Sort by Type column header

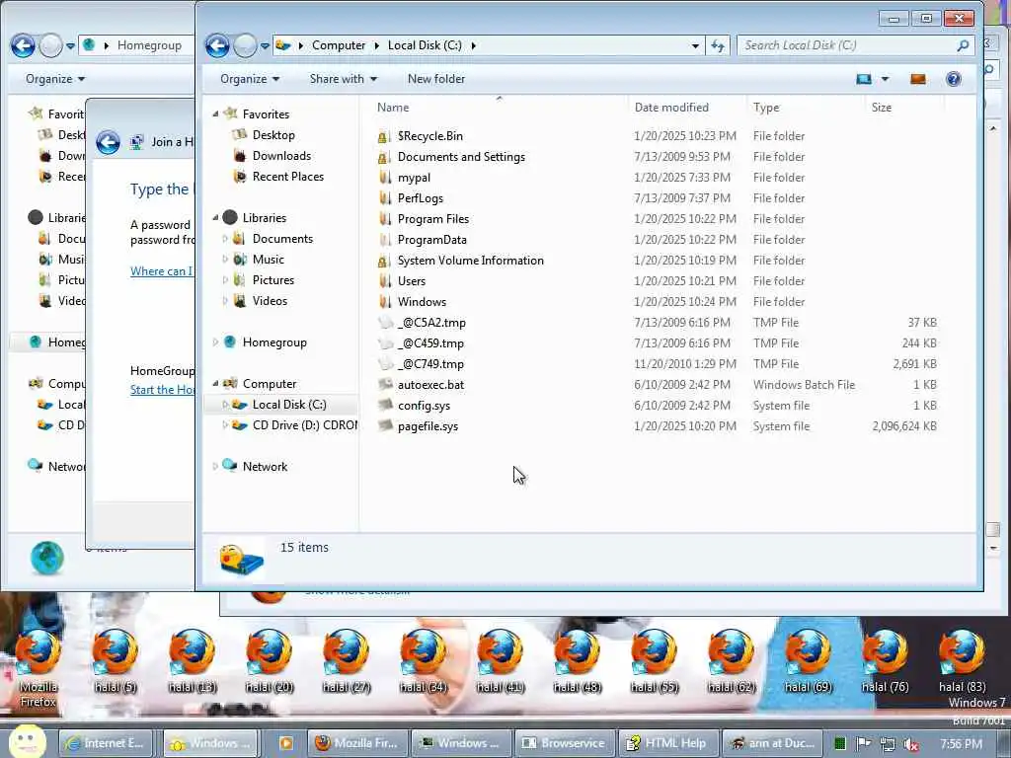(806, 107)
